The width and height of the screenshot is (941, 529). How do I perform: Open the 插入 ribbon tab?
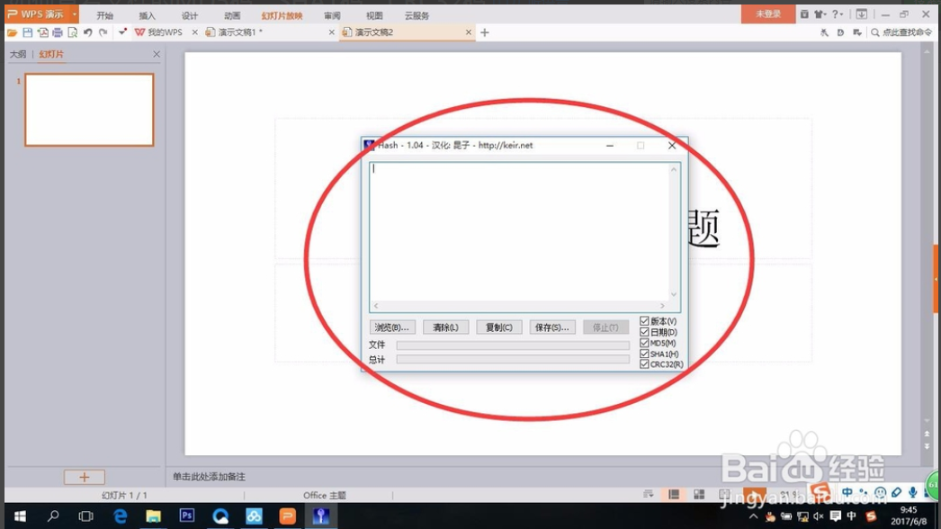coord(147,15)
